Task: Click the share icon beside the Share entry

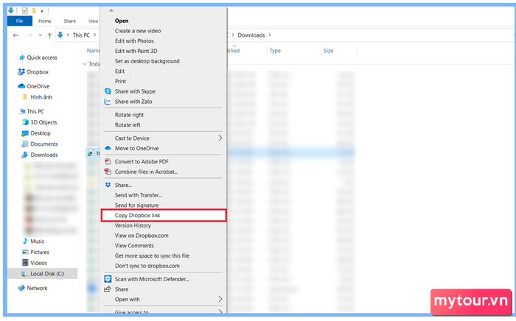Action: click(x=108, y=289)
